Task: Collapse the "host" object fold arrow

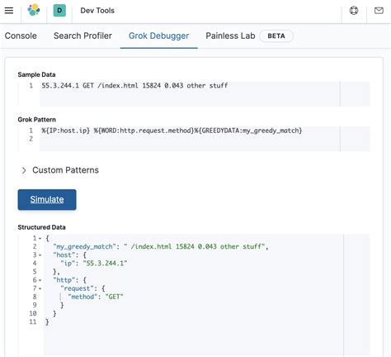Action: (x=40, y=255)
